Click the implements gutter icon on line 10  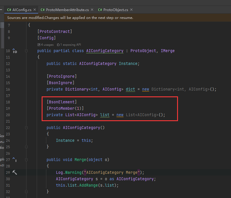tap(15, 51)
